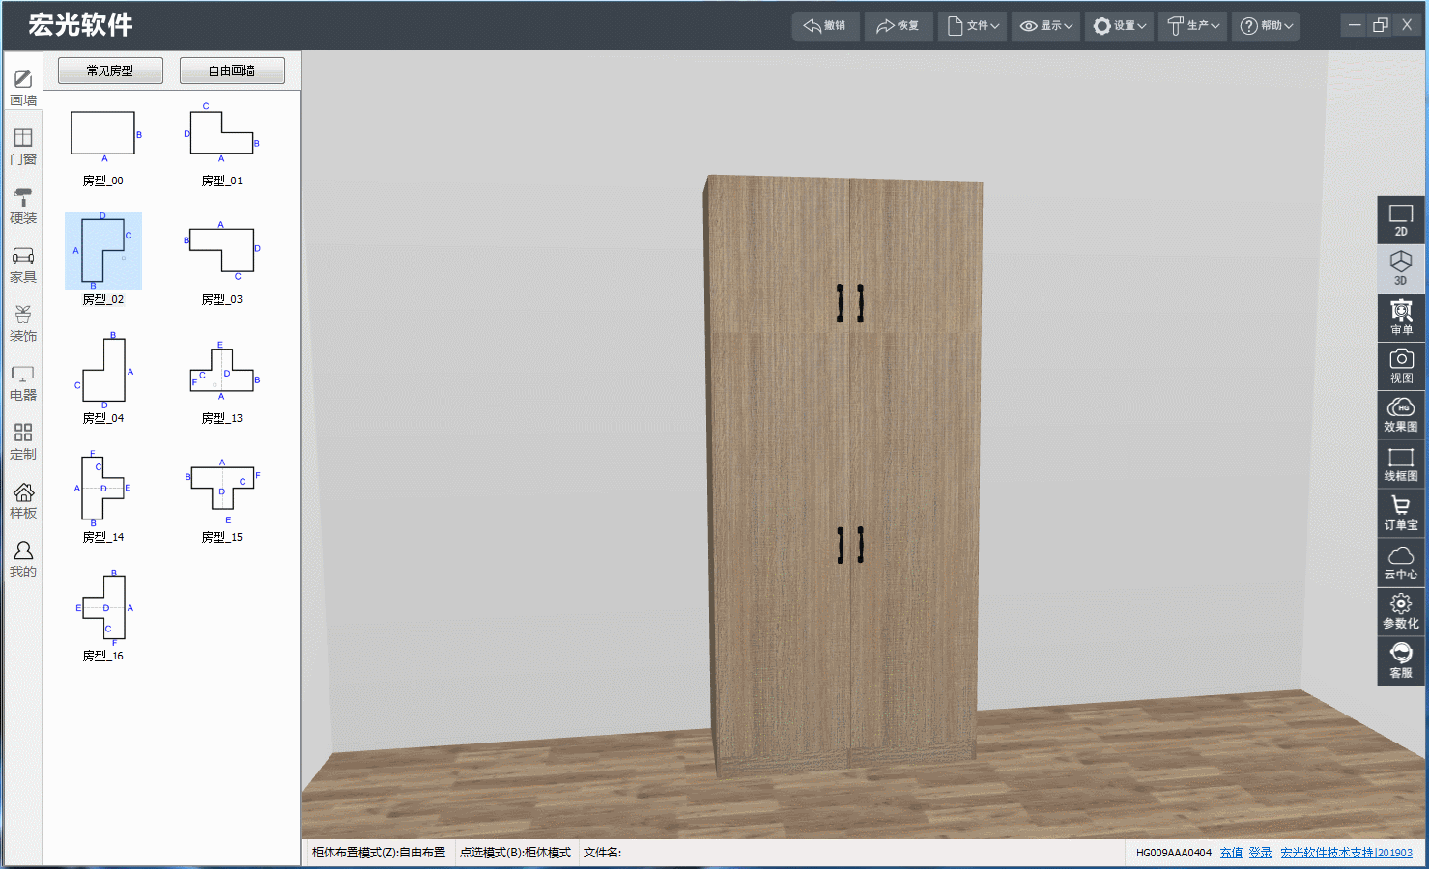Viewport: 1429px width, 869px height.
Task: Open the 文件 file dropdown menu
Action: coord(973,26)
